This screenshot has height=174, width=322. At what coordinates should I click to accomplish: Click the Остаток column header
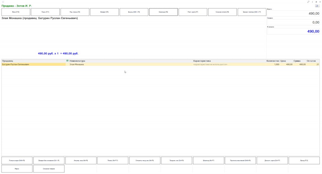[x=313, y=61]
